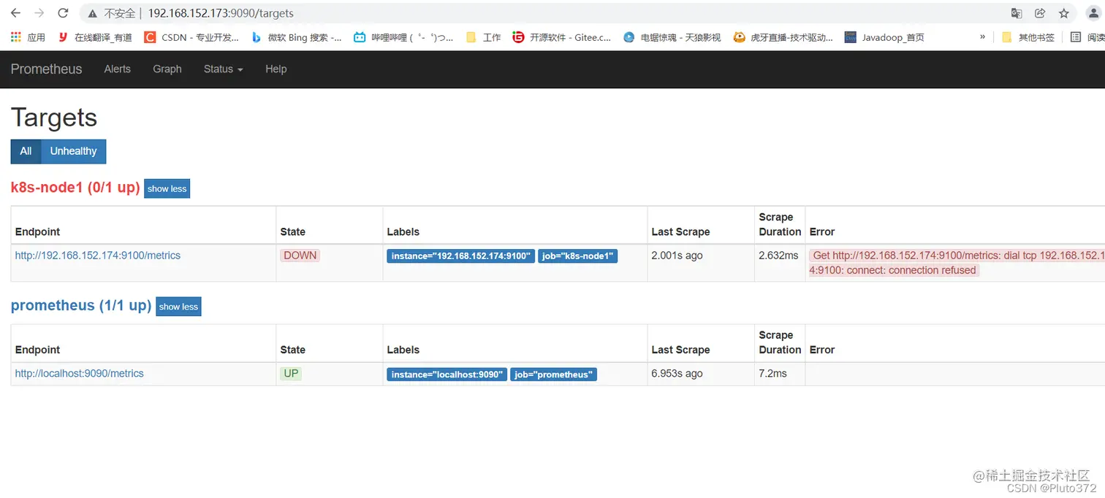The width and height of the screenshot is (1105, 498).
Task: Click the k8s-node1 (0/1 up) heading
Action: click(75, 188)
